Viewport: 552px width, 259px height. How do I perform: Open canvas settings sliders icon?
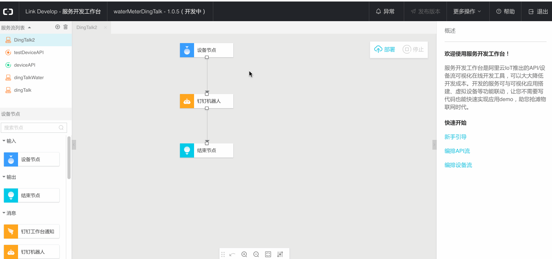tap(280, 254)
